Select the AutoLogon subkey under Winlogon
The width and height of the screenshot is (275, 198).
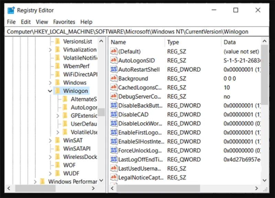click(x=84, y=107)
